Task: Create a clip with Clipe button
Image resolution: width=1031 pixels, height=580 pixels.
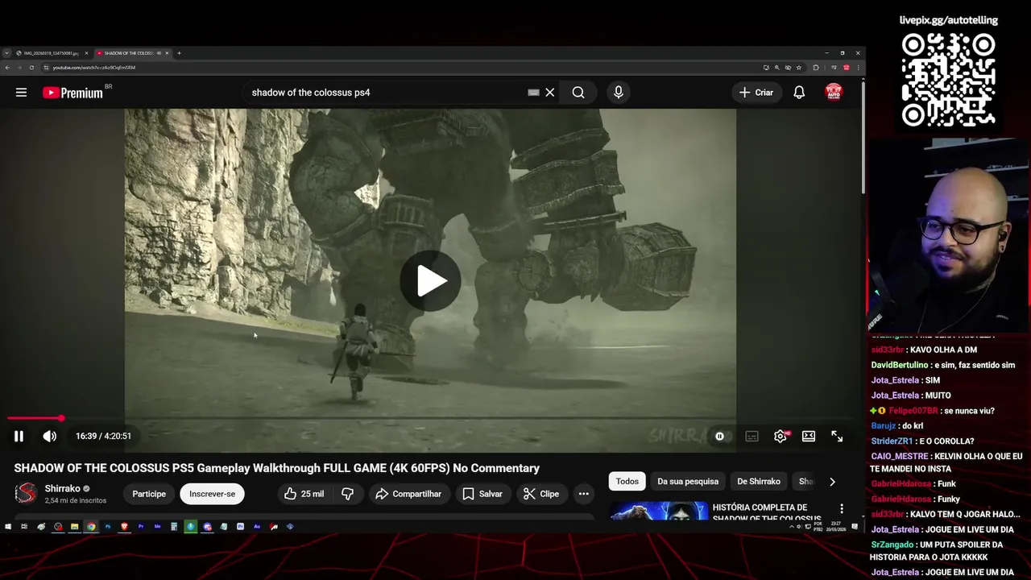Action: [541, 494]
